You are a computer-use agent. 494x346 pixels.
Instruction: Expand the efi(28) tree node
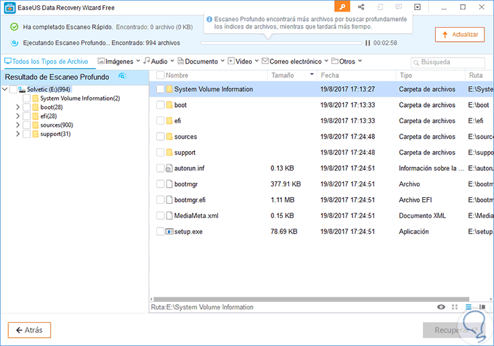[x=18, y=116]
